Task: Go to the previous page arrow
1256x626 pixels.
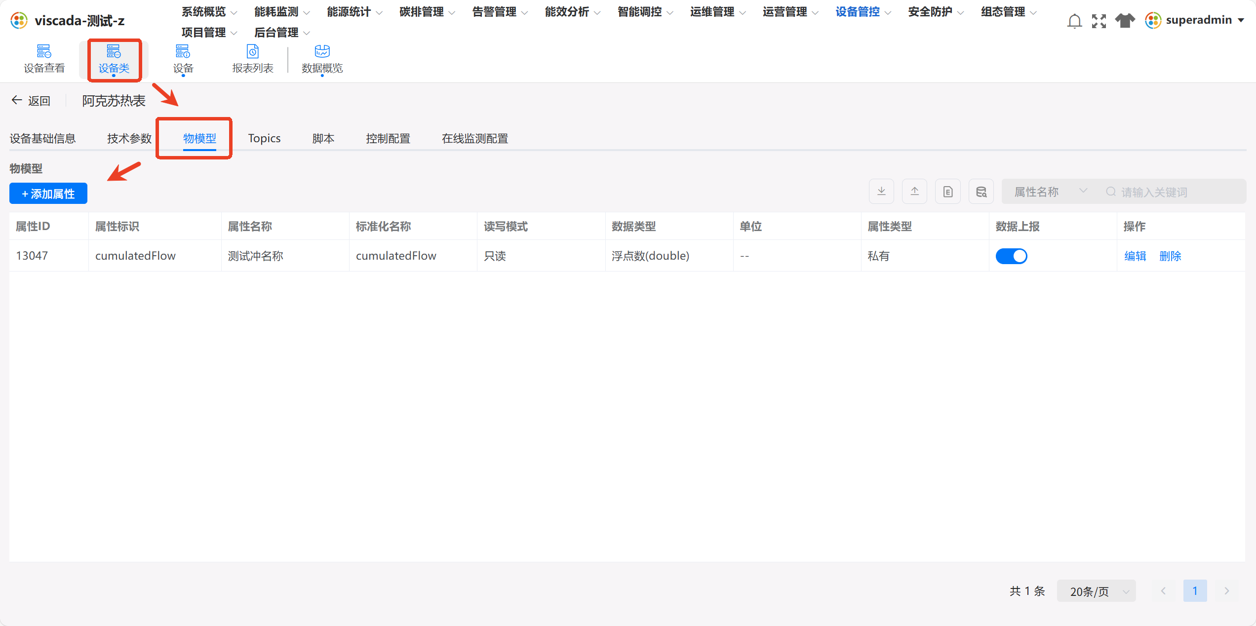Action: [x=1163, y=591]
